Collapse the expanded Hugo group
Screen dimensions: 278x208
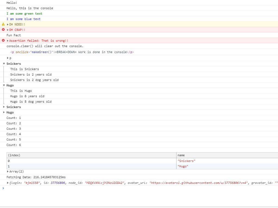pyautogui.click(x=4, y=85)
